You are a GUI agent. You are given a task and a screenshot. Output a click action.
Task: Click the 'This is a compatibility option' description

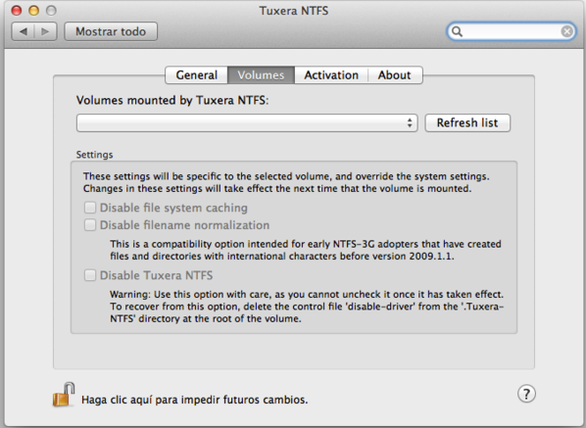tap(306, 250)
